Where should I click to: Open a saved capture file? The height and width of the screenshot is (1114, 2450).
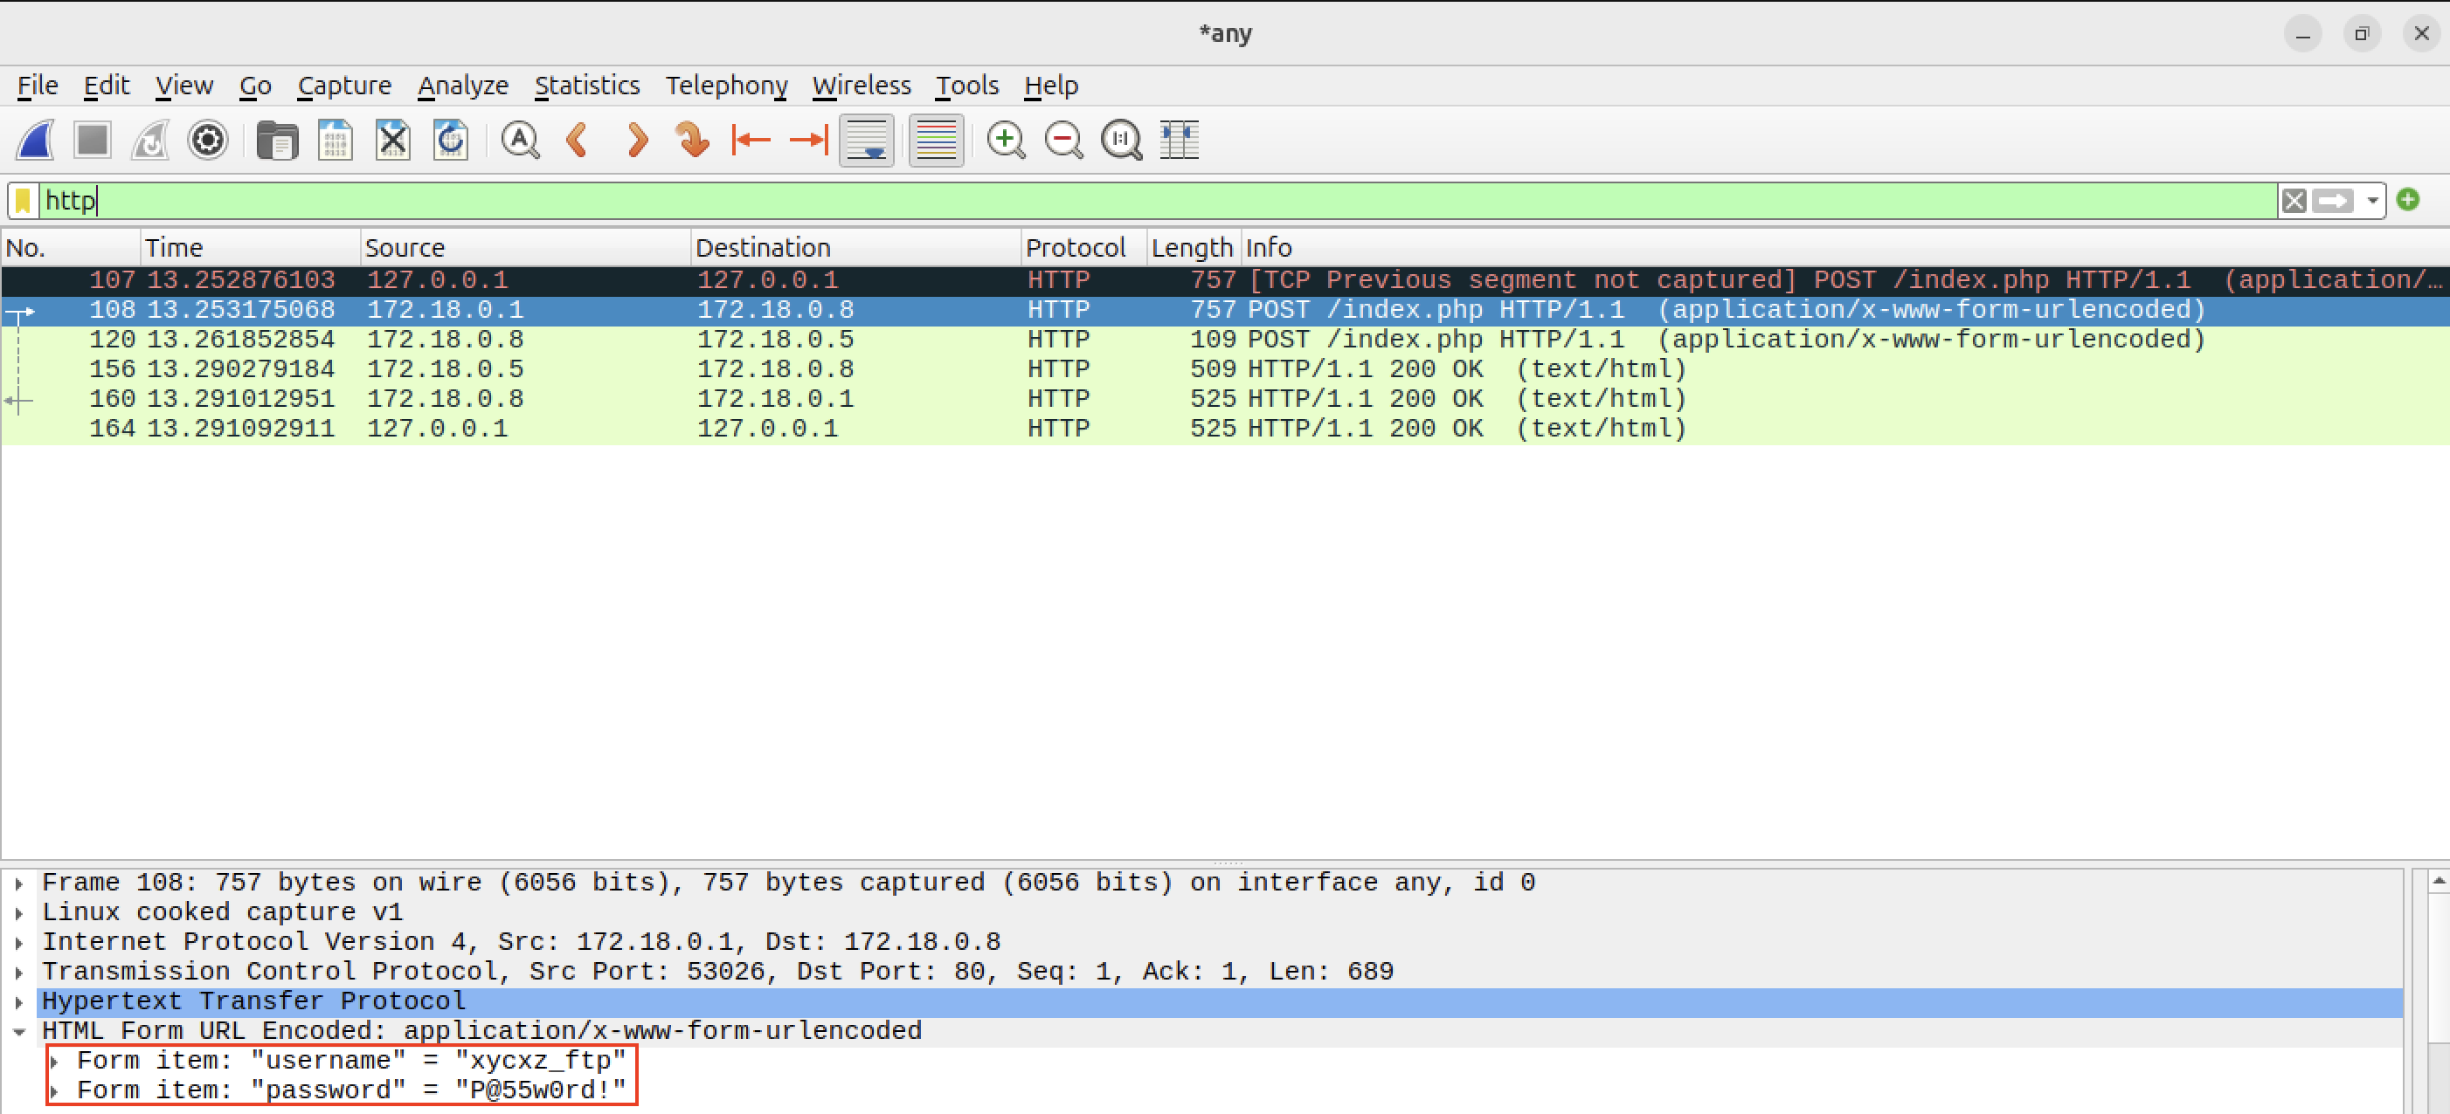pos(277,140)
